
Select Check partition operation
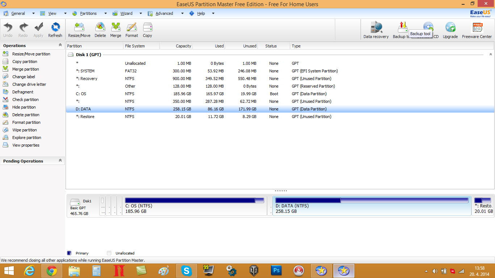coord(25,100)
